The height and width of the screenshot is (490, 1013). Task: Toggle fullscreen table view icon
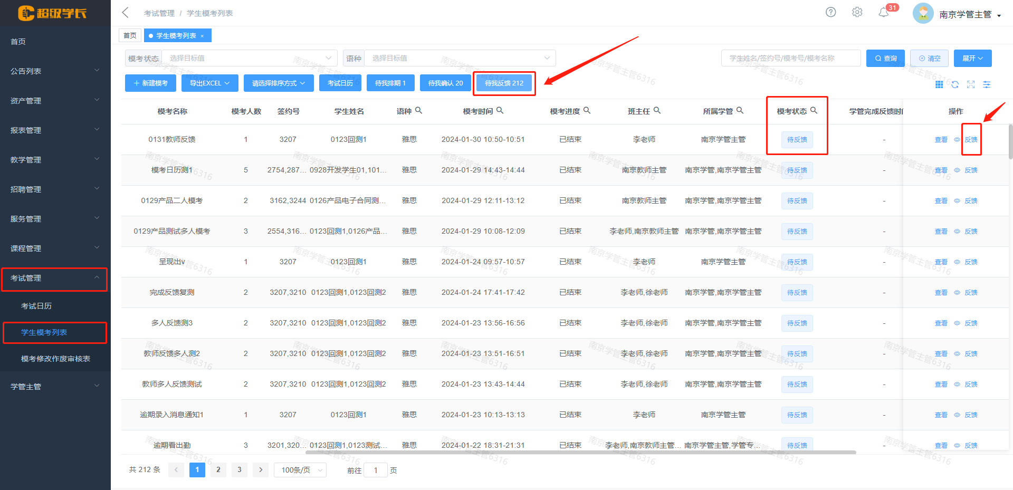[971, 84]
